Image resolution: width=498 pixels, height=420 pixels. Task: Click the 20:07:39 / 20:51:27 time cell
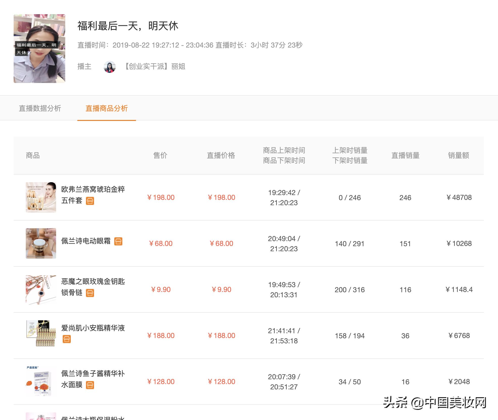(284, 382)
